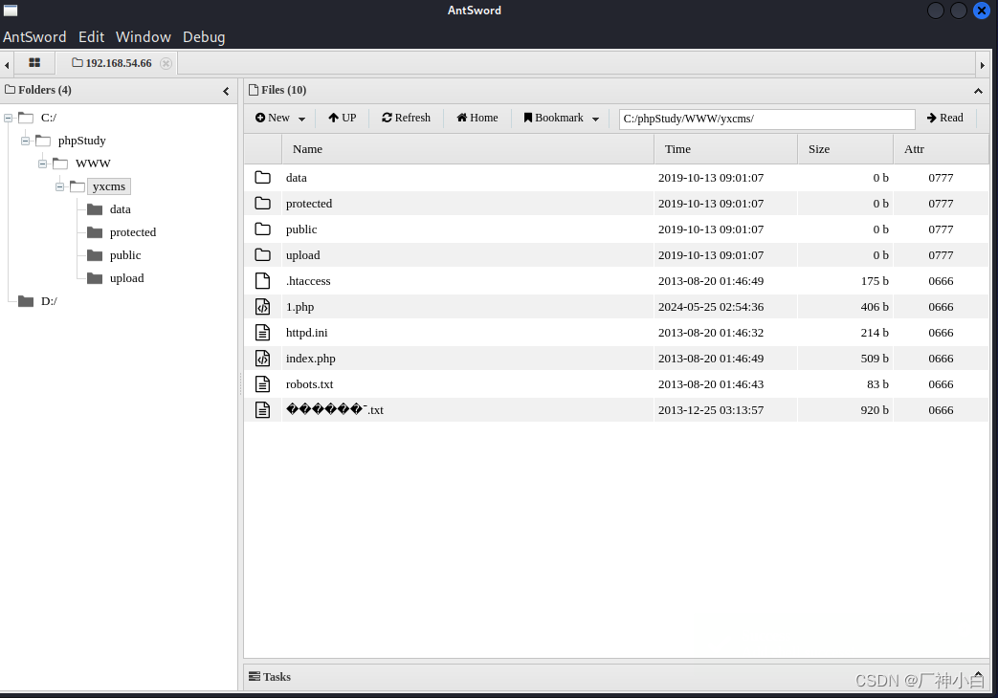Click folder icon of upload row
Image resolution: width=998 pixels, height=698 pixels.
[263, 255]
